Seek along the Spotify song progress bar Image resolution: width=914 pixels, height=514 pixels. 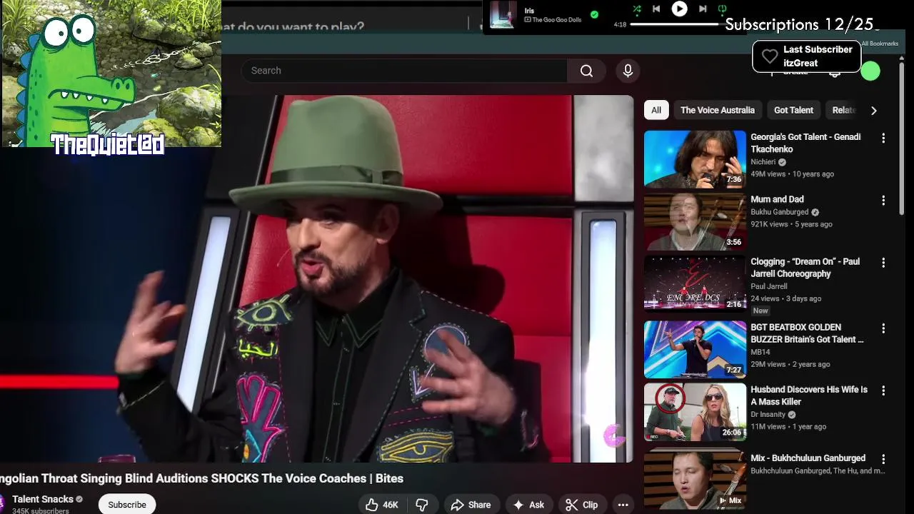tap(675, 24)
